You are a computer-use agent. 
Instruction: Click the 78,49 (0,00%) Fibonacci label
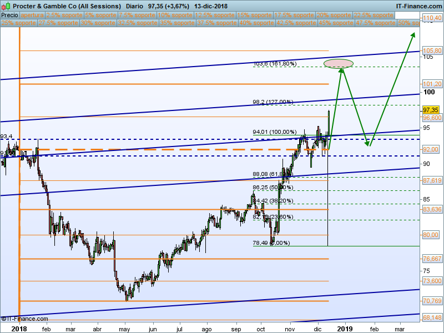click(271, 243)
